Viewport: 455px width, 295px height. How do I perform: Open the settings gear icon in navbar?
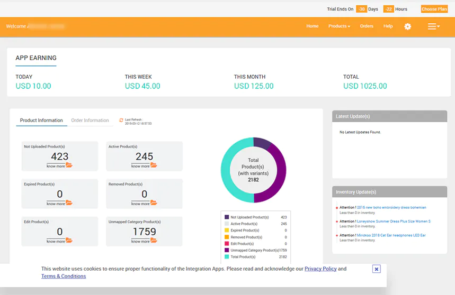(x=407, y=26)
